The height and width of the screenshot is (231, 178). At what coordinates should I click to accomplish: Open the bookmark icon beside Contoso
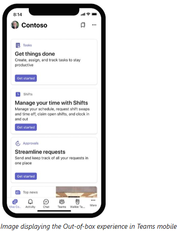click(x=83, y=25)
